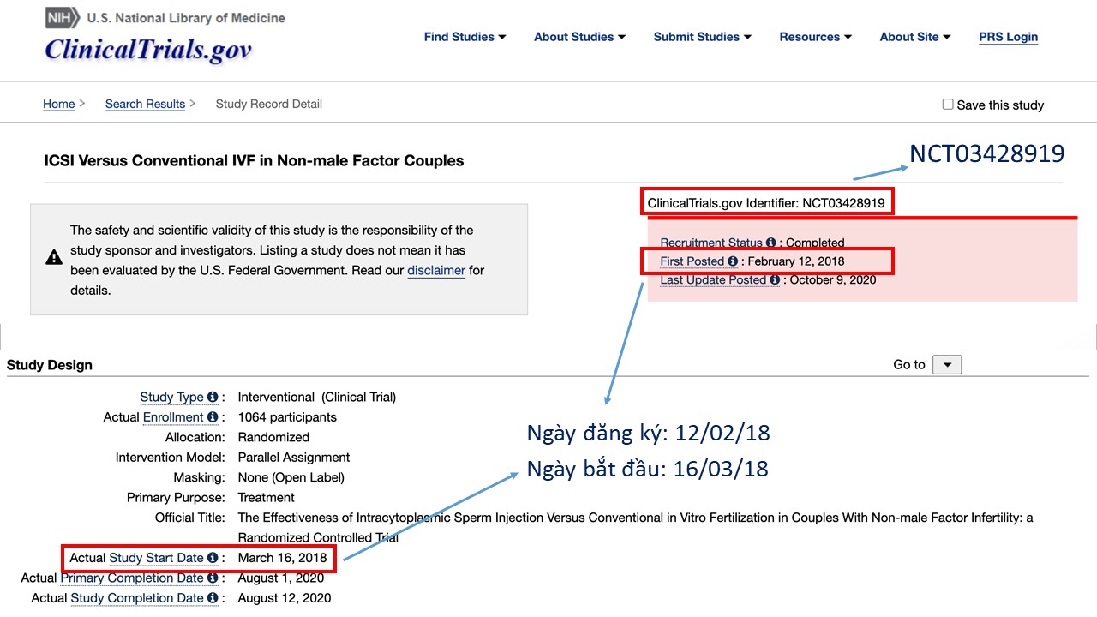Click the info icon beside Study Start Date
The width and height of the screenshot is (1097, 617).
click(213, 558)
